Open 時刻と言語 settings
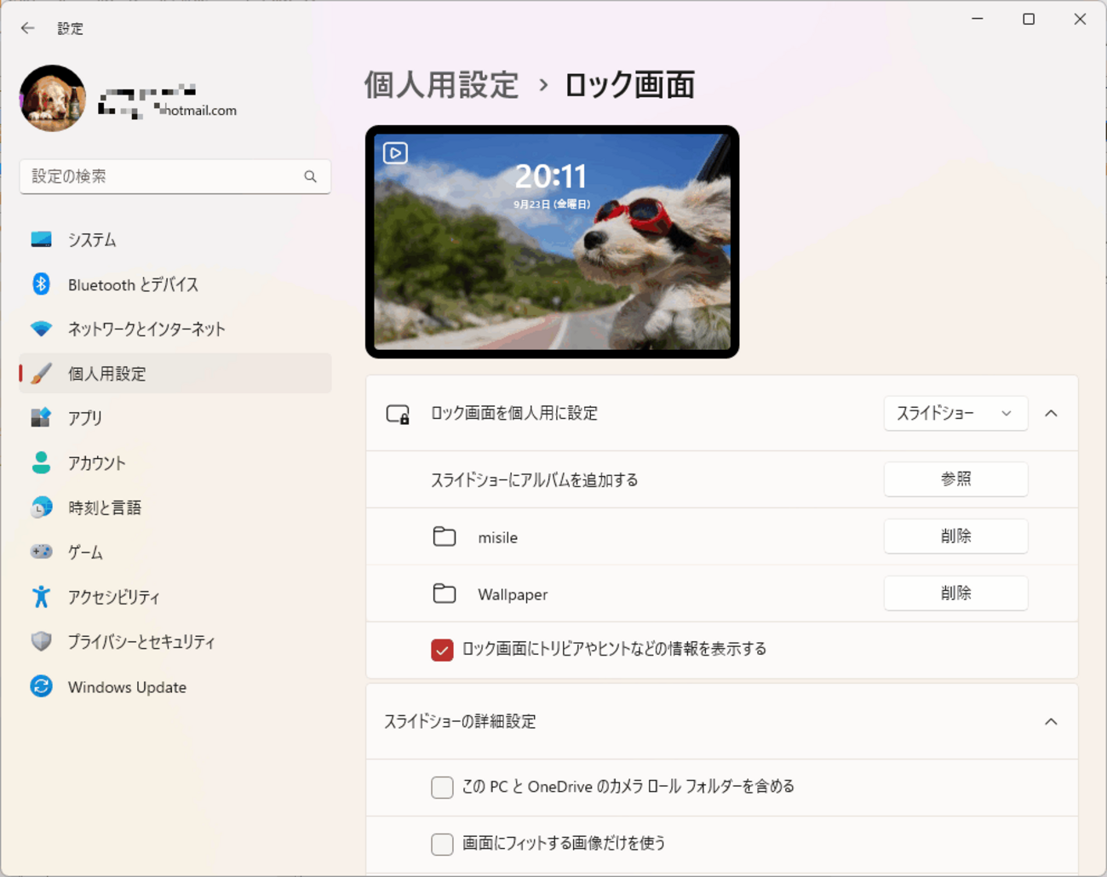Image resolution: width=1107 pixels, height=877 pixels. point(175,507)
